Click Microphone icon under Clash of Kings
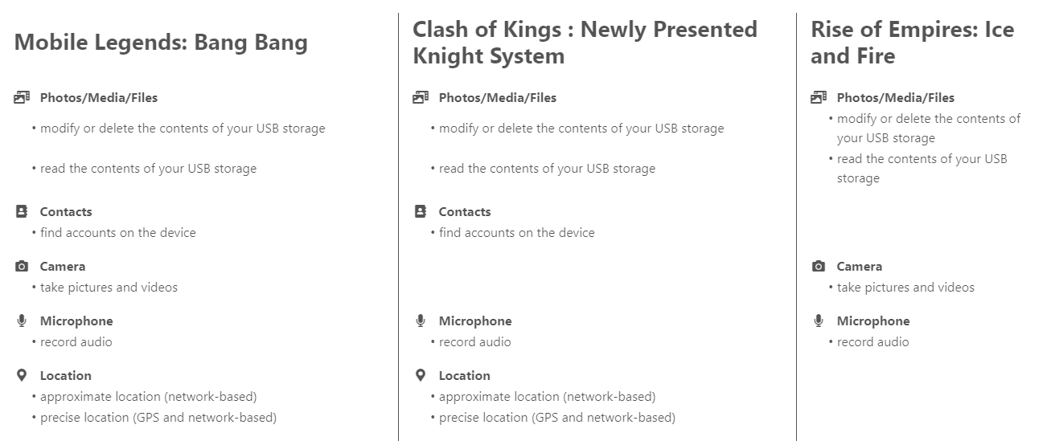Screen dimensions: 1055x441 [x=420, y=321]
